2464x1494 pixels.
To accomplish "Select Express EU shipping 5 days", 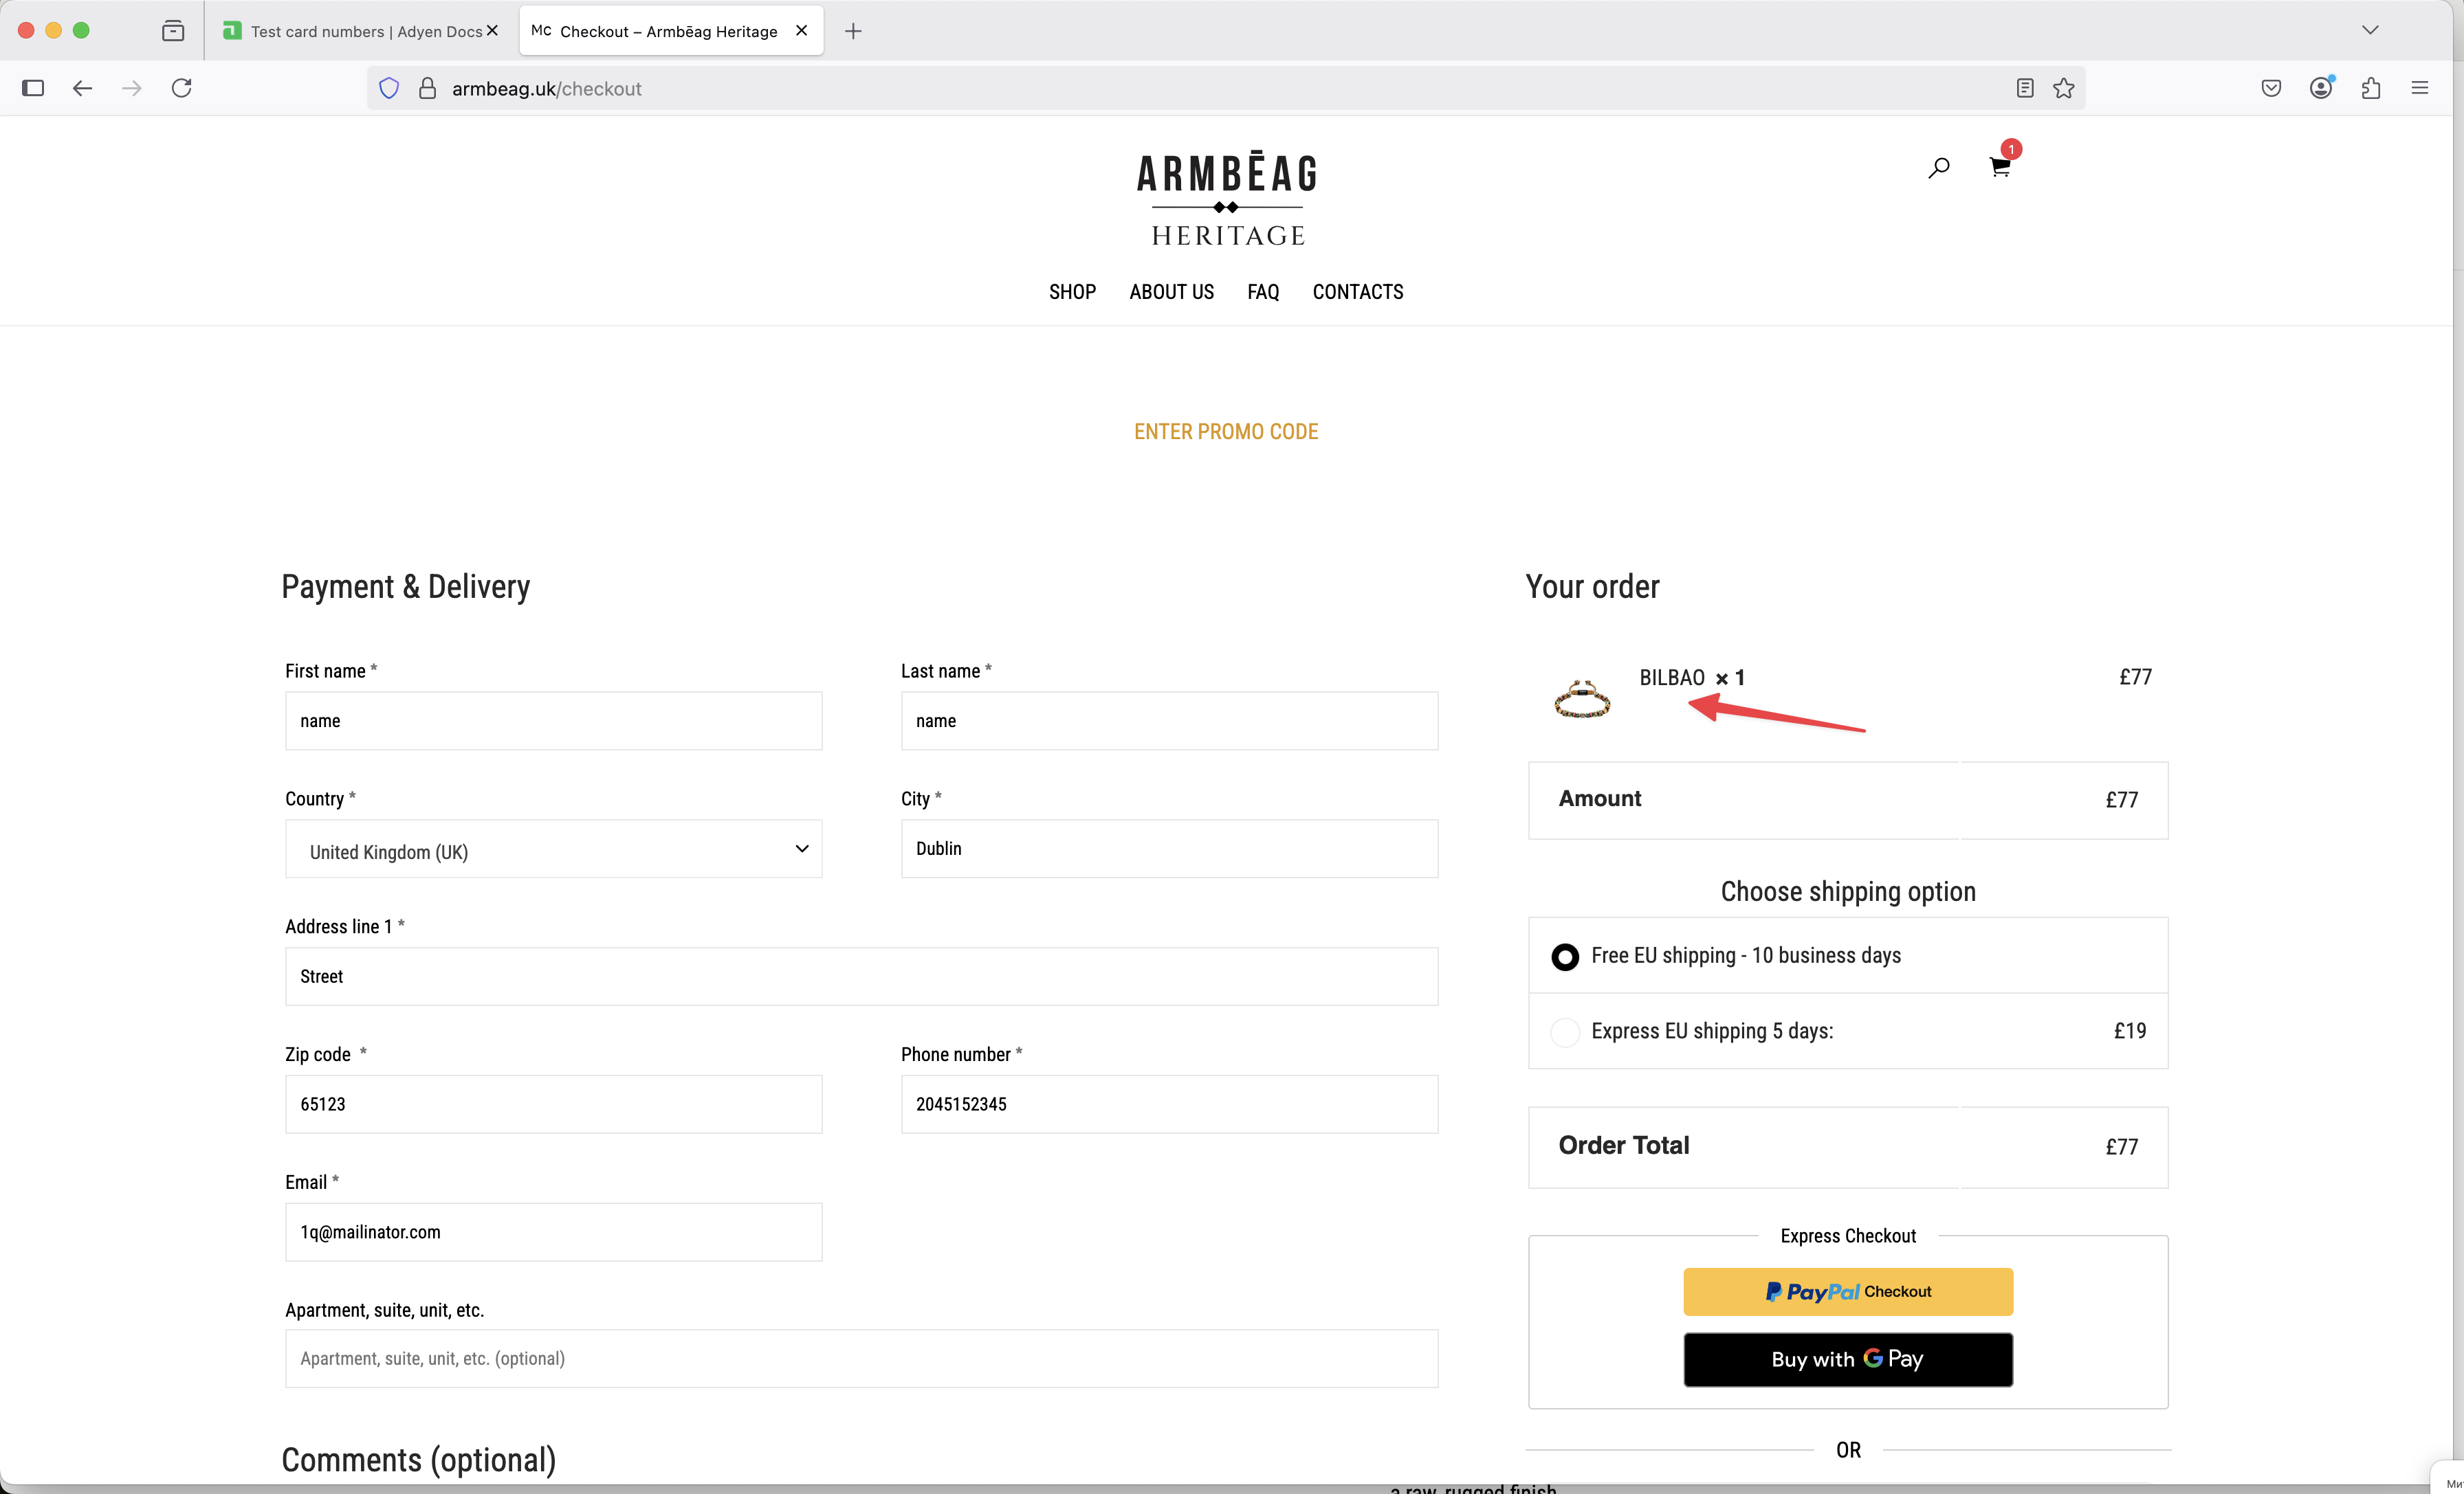I will [x=1565, y=1032].
